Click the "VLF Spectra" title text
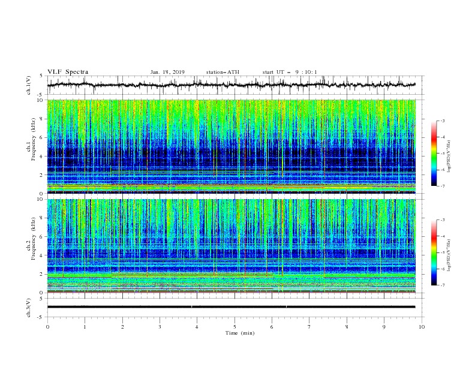Image resolution: width=475 pixels, height=367 pixels. (x=68, y=72)
